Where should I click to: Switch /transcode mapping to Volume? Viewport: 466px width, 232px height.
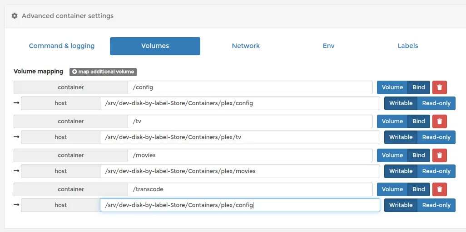392,189
